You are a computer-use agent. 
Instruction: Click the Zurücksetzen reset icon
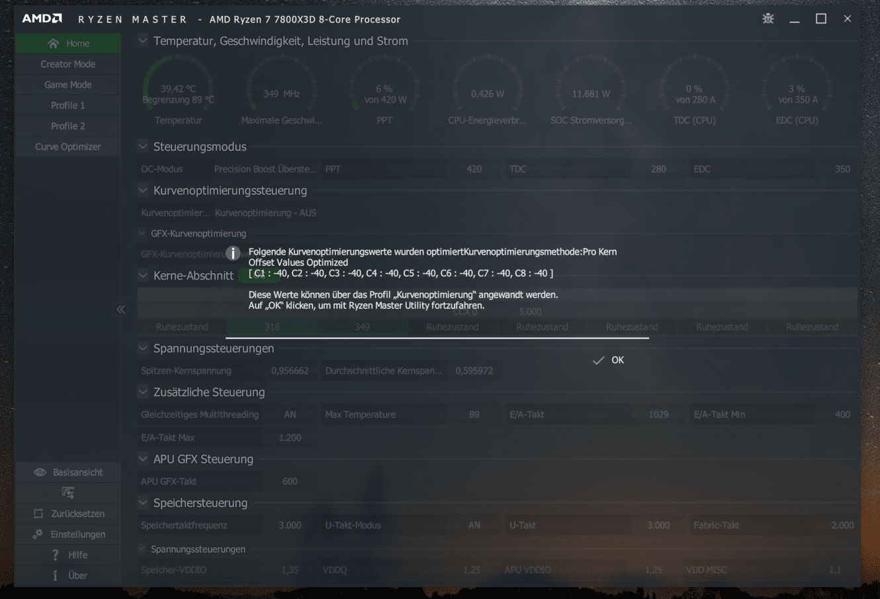38,514
